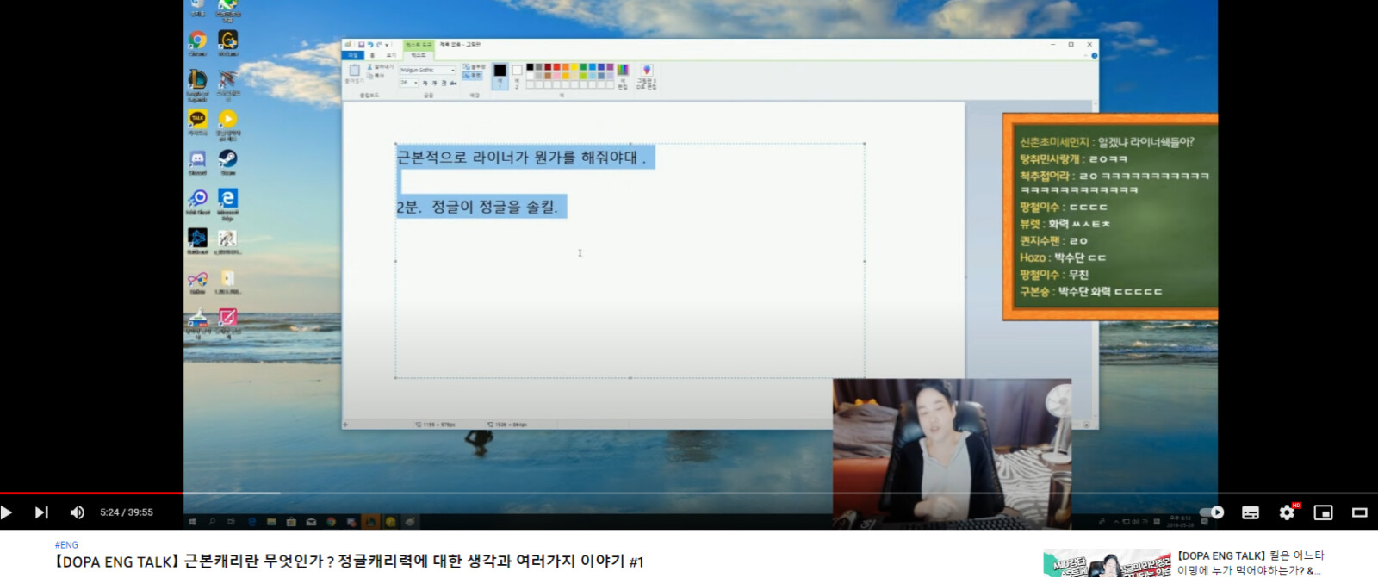Switch to Paint's Home tab
The height and width of the screenshot is (577, 1378).
(372, 55)
